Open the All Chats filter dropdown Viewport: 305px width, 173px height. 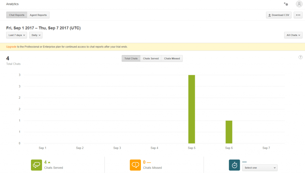[x=293, y=35]
